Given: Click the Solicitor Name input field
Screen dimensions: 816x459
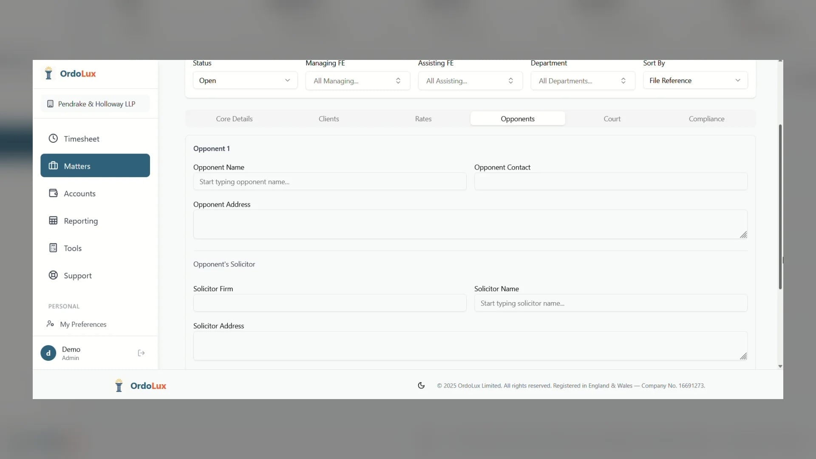Looking at the screenshot, I should (x=610, y=303).
